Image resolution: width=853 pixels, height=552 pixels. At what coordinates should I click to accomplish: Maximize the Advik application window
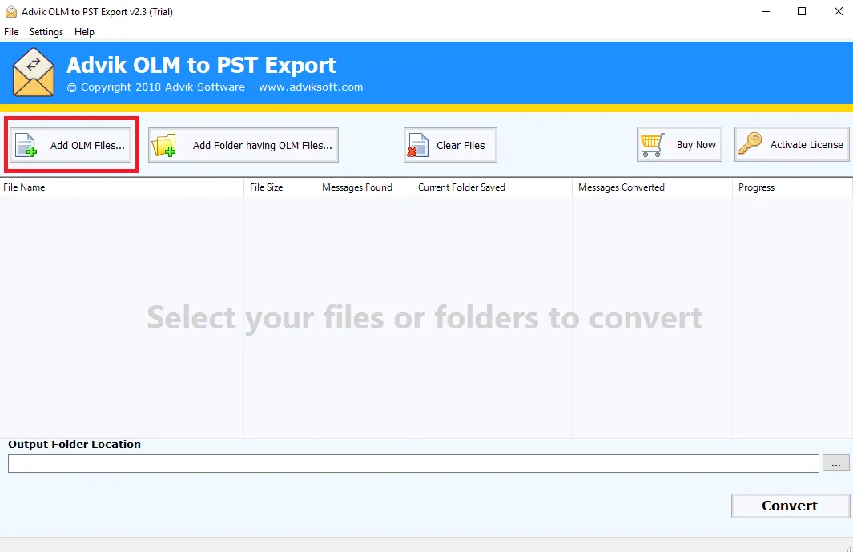point(802,11)
